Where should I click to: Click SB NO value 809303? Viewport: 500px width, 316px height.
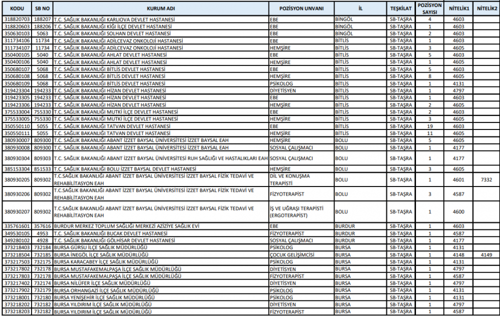pyautogui.click(x=42, y=158)
